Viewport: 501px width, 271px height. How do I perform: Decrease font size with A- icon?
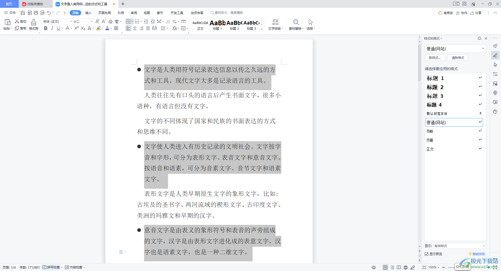(x=104, y=21)
